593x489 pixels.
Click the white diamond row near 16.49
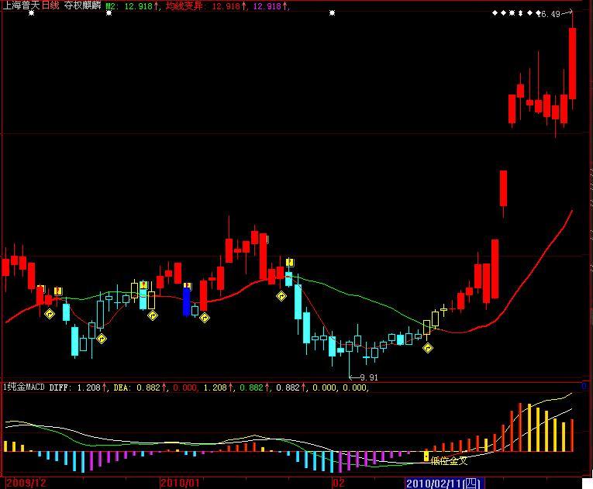(x=515, y=13)
